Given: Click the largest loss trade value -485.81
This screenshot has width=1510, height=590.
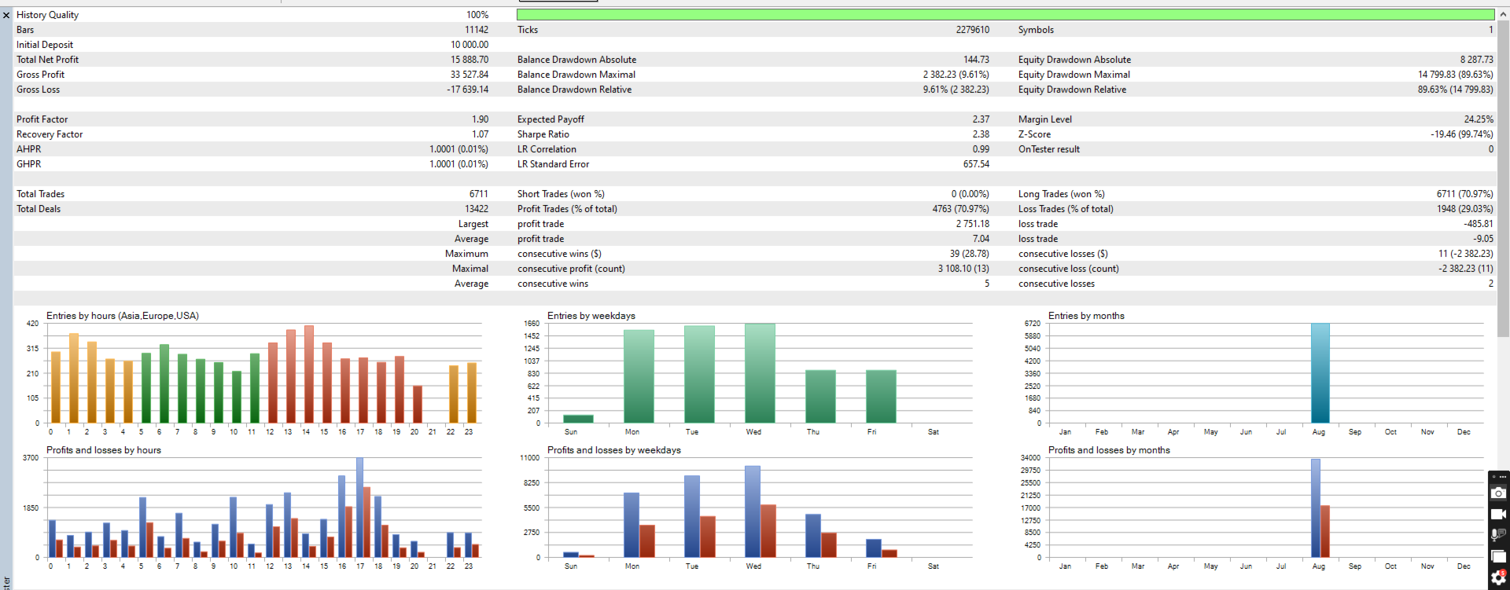Looking at the screenshot, I should click(x=1479, y=224).
